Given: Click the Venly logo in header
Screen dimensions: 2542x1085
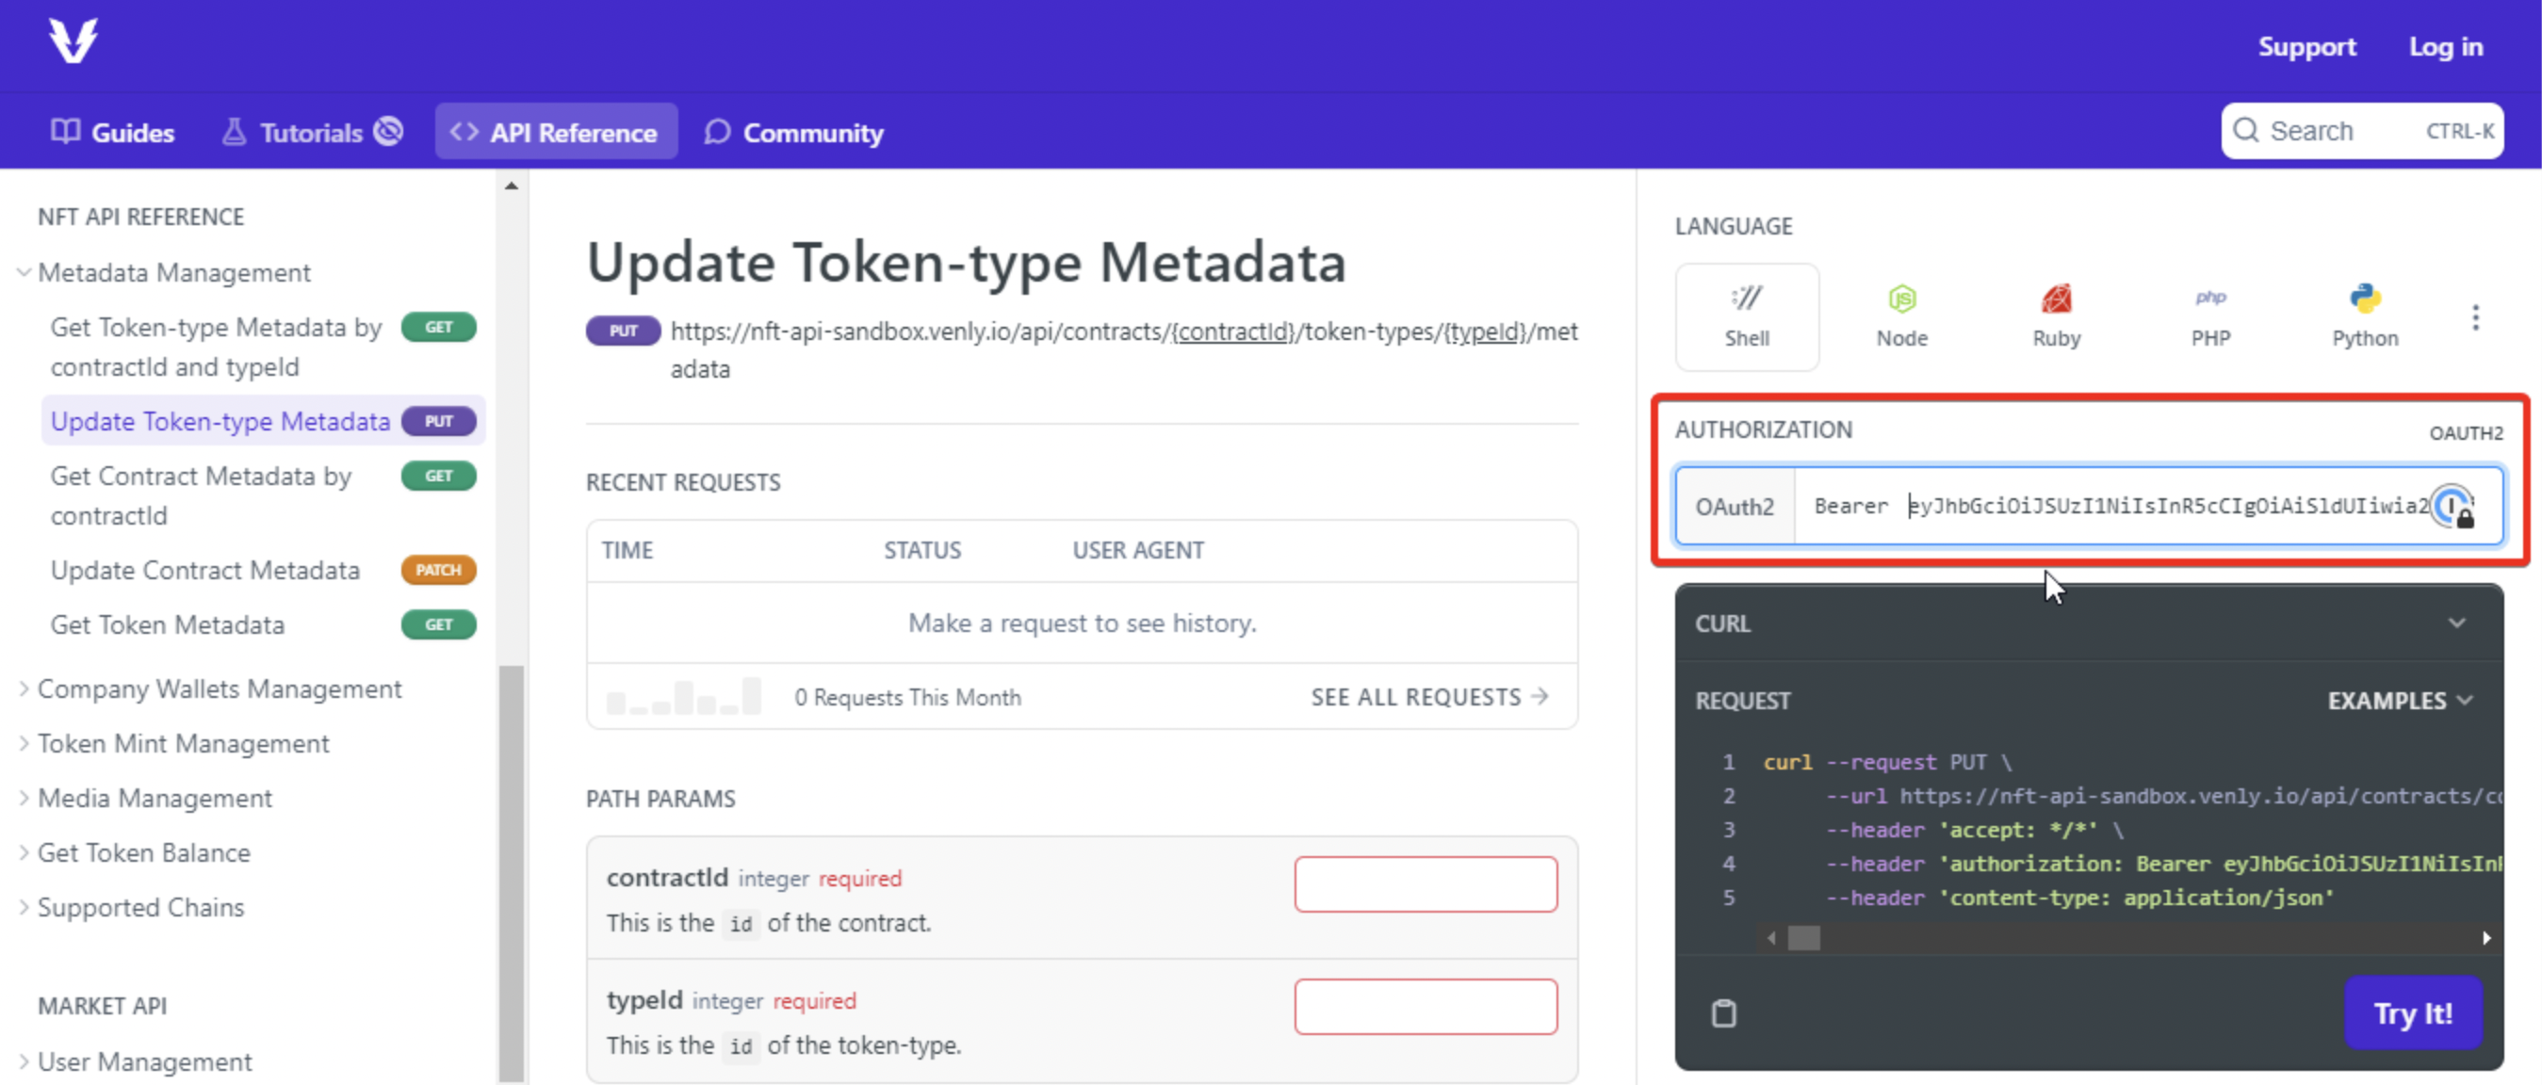Looking at the screenshot, I should click(73, 41).
